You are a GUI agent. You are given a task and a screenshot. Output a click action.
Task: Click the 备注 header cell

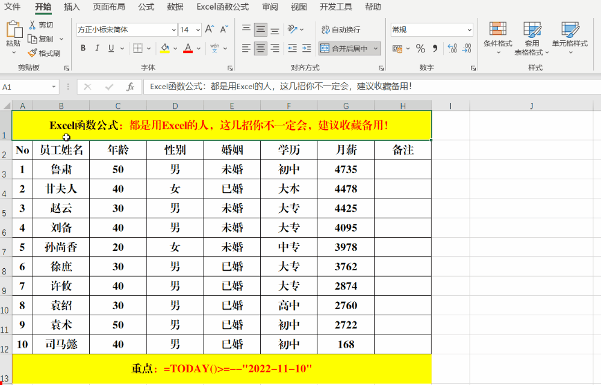[x=403, y=150]
